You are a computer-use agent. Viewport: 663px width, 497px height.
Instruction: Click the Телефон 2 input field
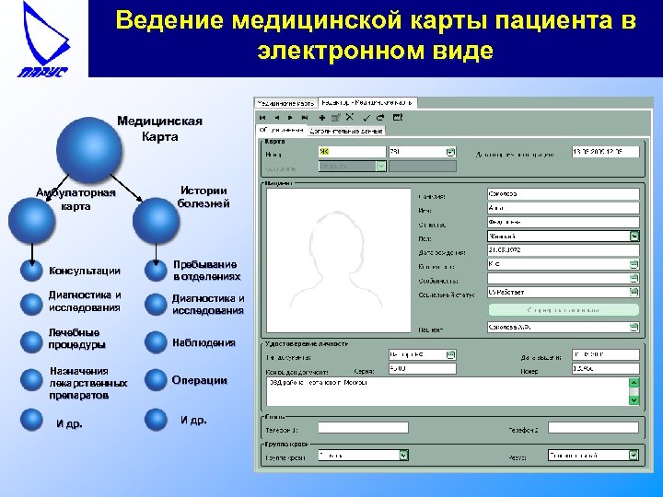coord(593,428)
